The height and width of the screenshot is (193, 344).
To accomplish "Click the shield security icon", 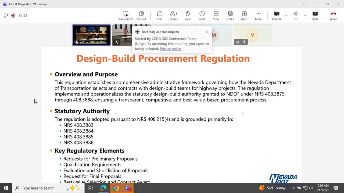I will pyautogui.click(x=6, y=16).
